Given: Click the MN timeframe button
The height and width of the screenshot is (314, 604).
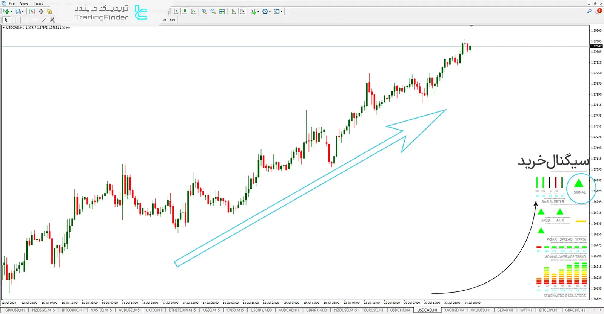Looking at the screenshot, I should point(173,20).
